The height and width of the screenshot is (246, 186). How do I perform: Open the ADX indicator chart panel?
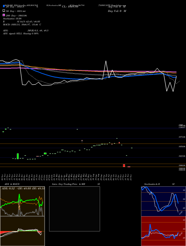pos(22,201)
